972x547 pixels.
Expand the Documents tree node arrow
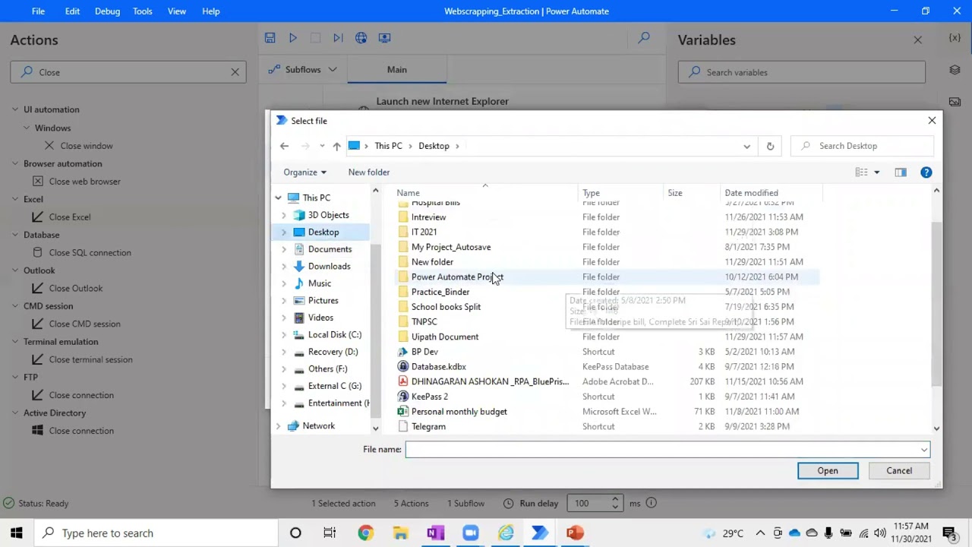[284, 249]
